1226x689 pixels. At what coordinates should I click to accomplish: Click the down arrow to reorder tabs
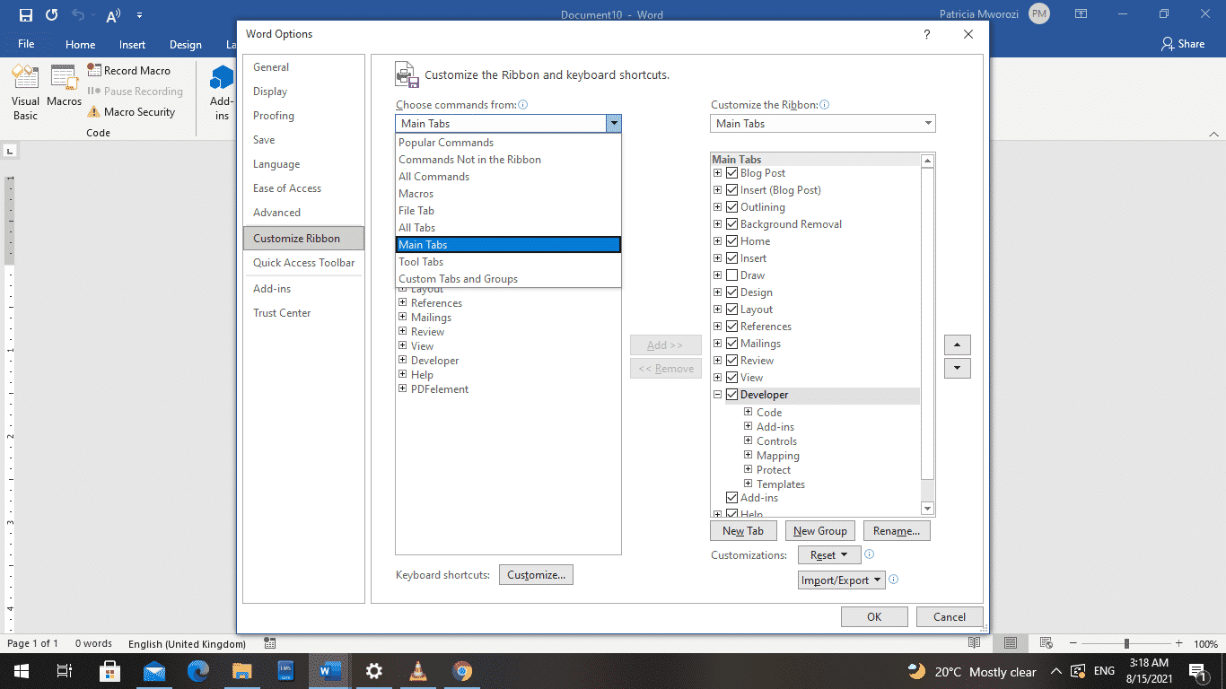click(958, 368)
